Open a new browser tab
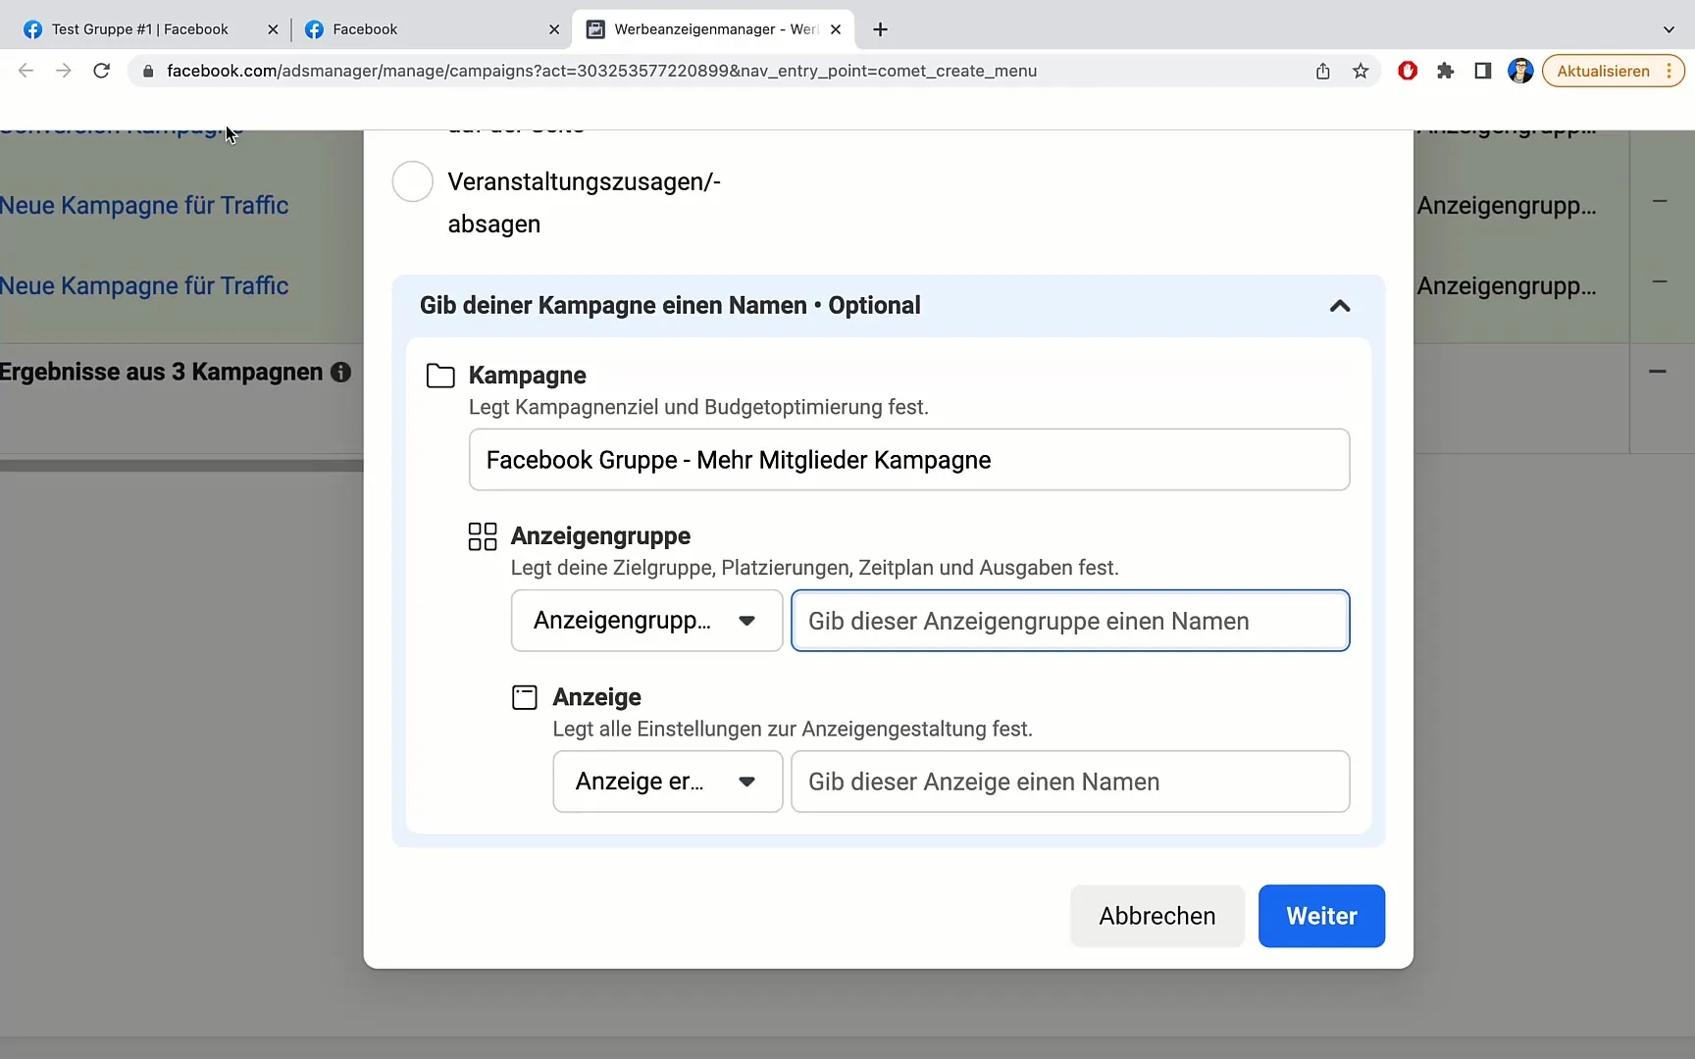Image resolution: width=1695 pixels, height=1059 pixels. [880, 29]
